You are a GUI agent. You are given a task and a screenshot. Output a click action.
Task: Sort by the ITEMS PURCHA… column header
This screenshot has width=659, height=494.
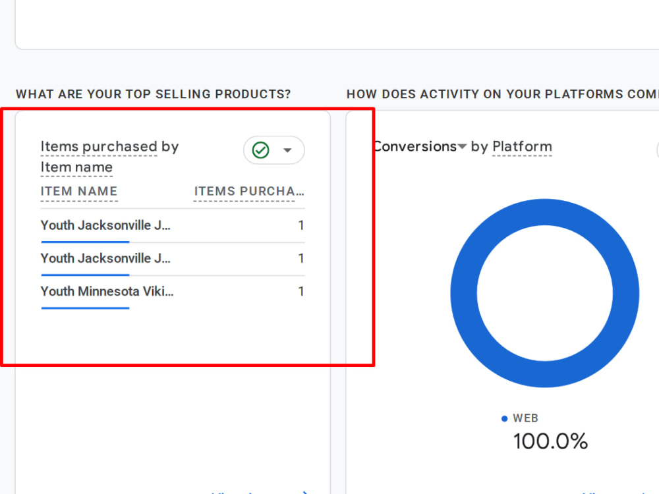tap(249, 191)
